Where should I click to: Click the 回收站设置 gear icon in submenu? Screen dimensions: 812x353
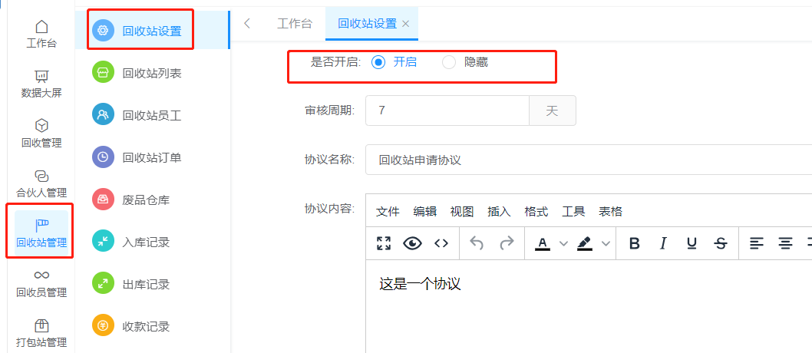point(103,31)
